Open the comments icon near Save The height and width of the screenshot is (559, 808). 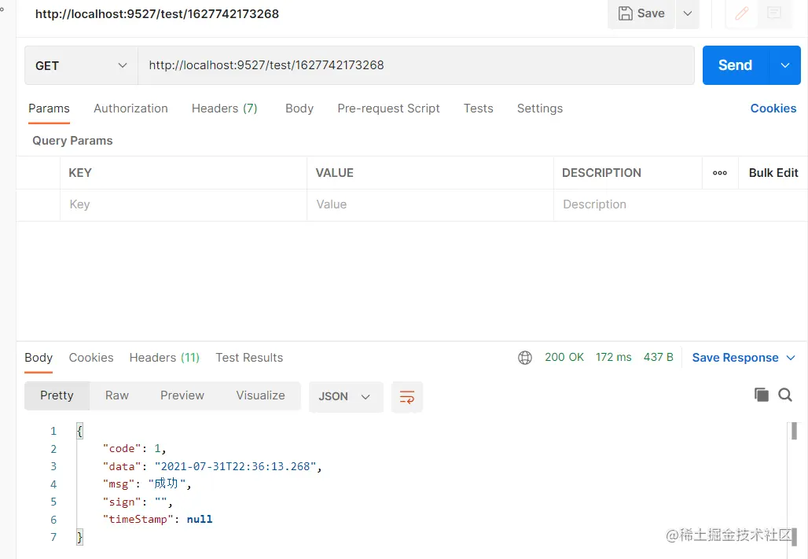click(x=773, y=13)
